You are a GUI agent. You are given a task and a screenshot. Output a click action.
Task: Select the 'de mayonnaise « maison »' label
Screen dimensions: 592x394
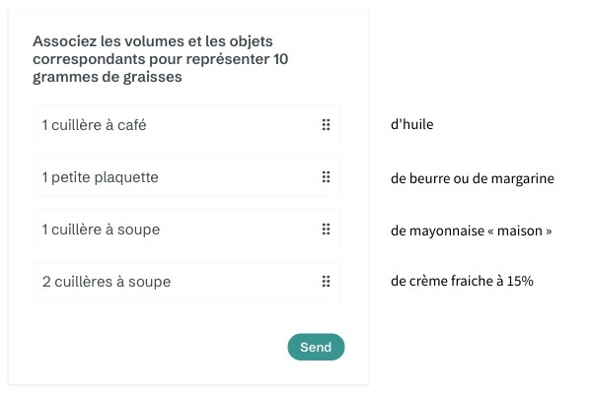(471, 230)
